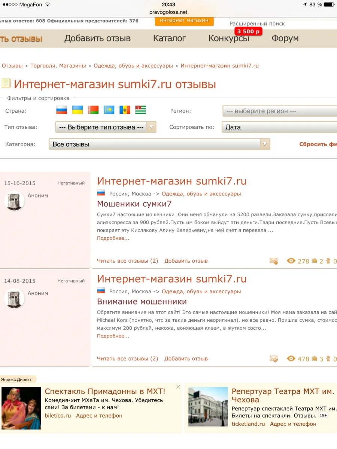The height and width of the screenshot is (449, 337).
Task: Click thumbs-up icon on the 15-10-2015 review
Action: click(x=328, y=261)
